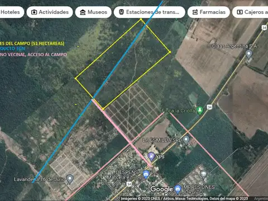Click the Google logo

[x=161, y=189]
